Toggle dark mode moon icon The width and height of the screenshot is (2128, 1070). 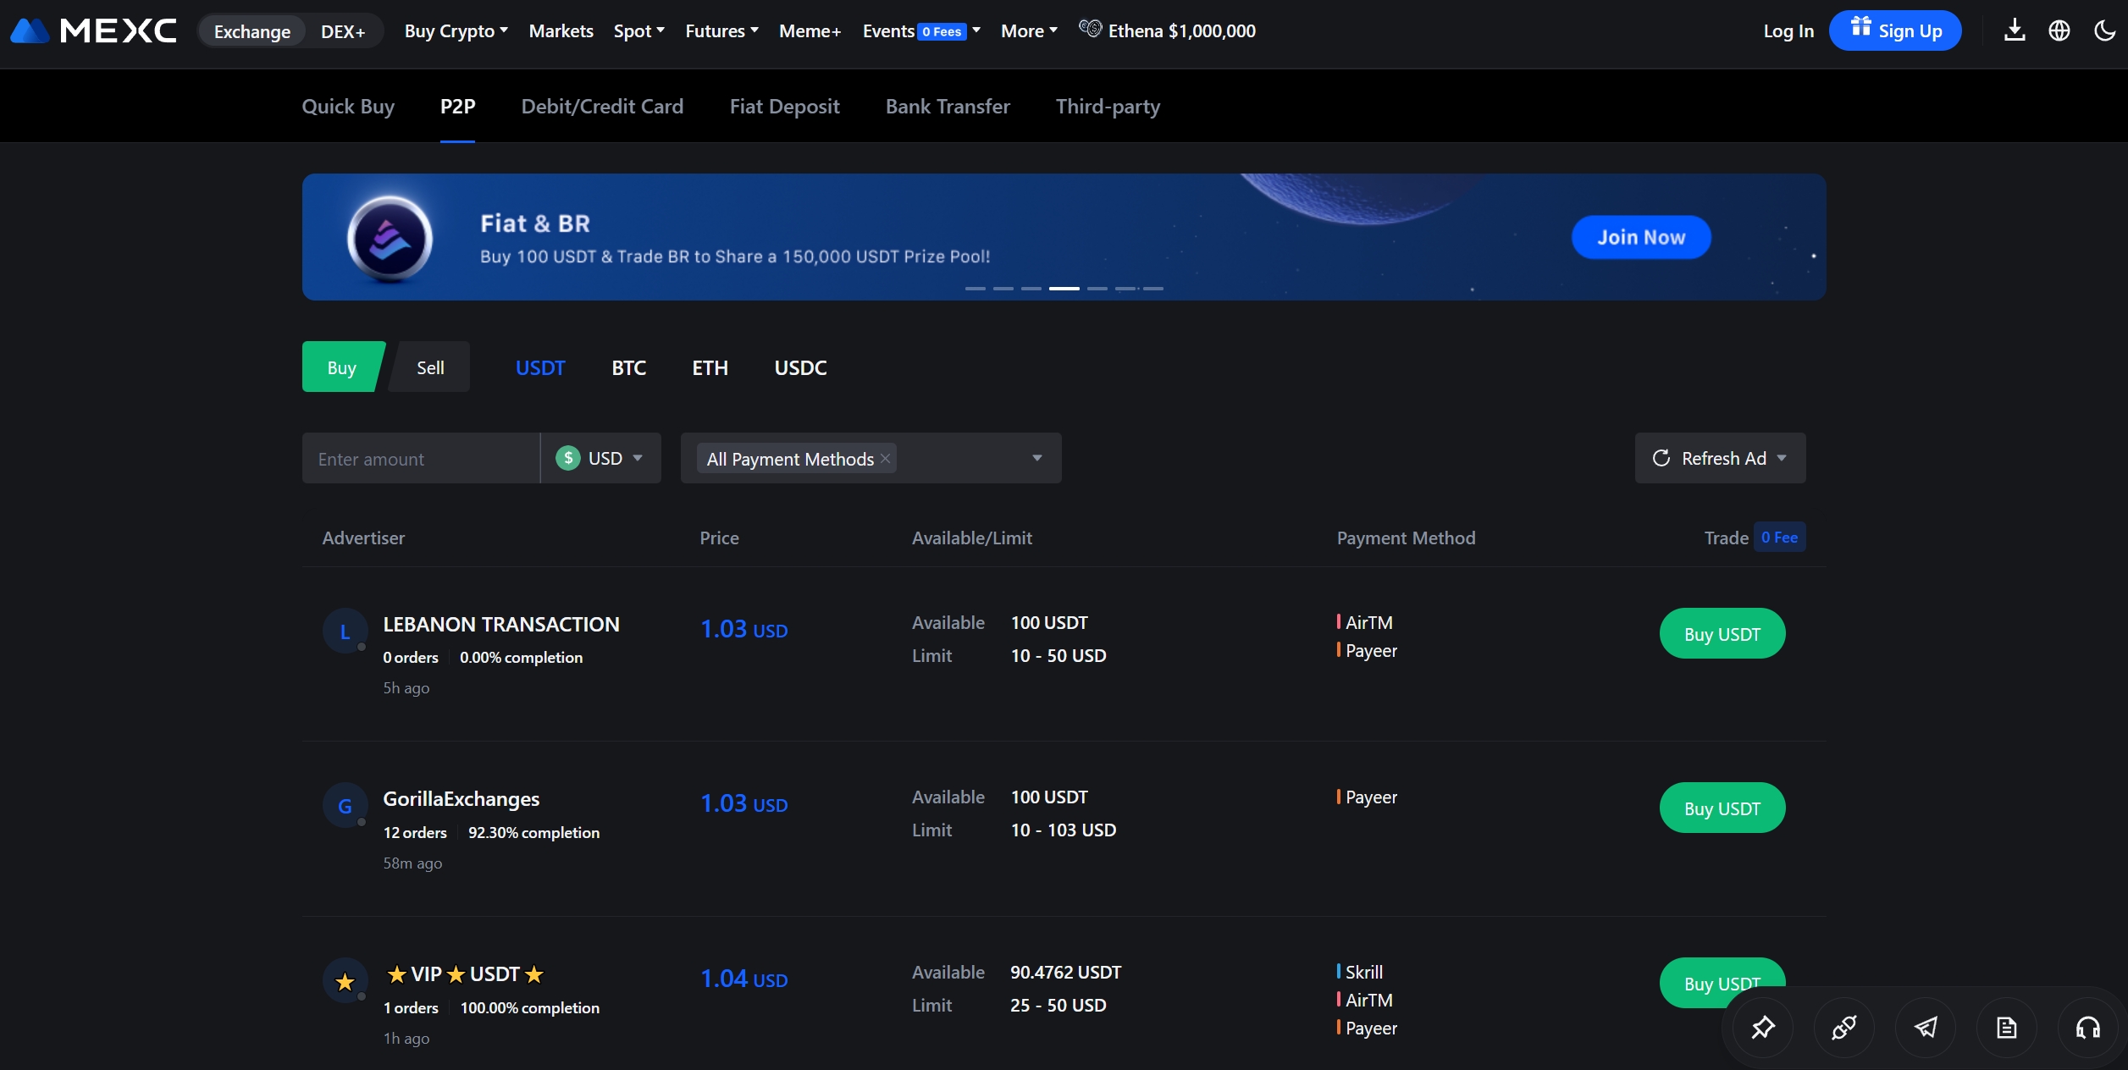click(x=2104, y=30)
